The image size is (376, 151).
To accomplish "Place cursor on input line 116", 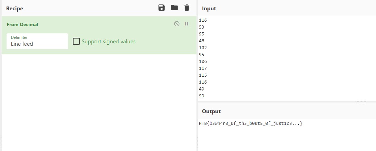I will [203, 20].
